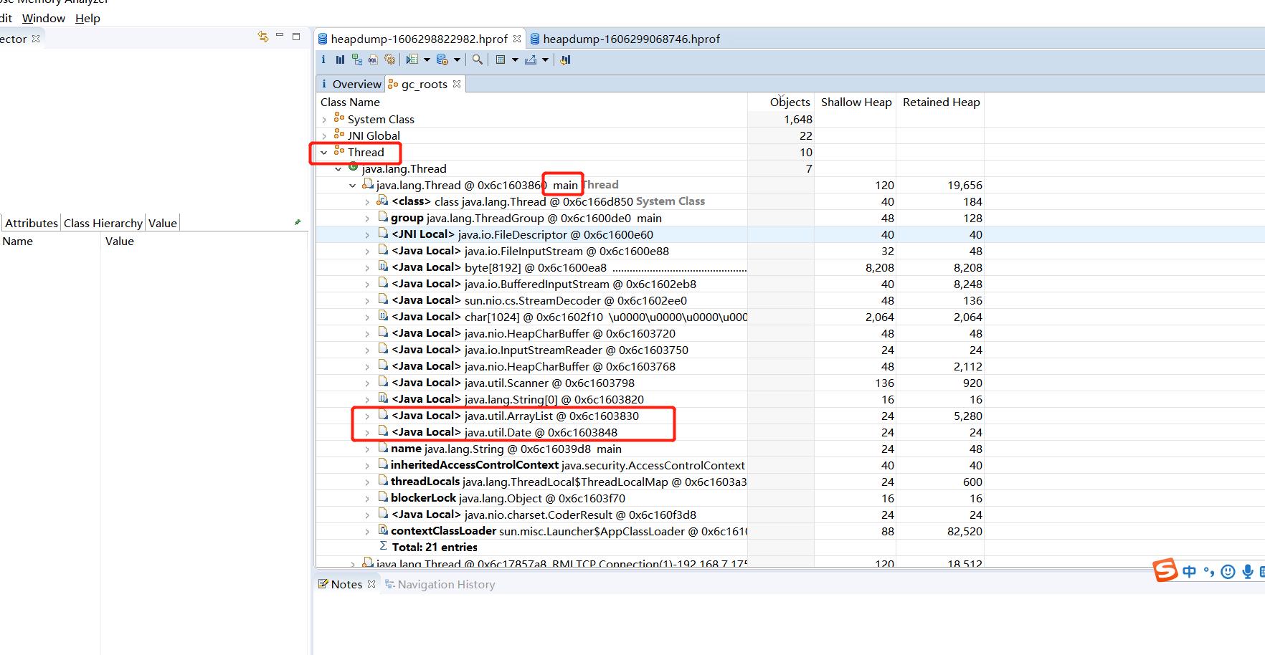Expand the java.util.ArrayList local
This screenshot has height=655, width=1265.
(x=367, y=416)
